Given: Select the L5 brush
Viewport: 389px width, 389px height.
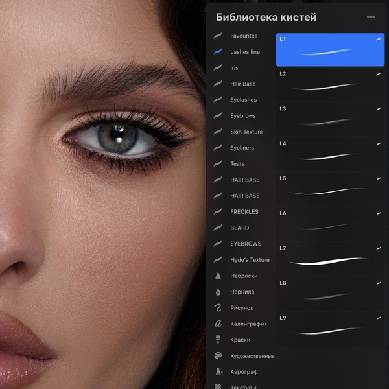Looking at the screenshot, I should click(330, 189).
